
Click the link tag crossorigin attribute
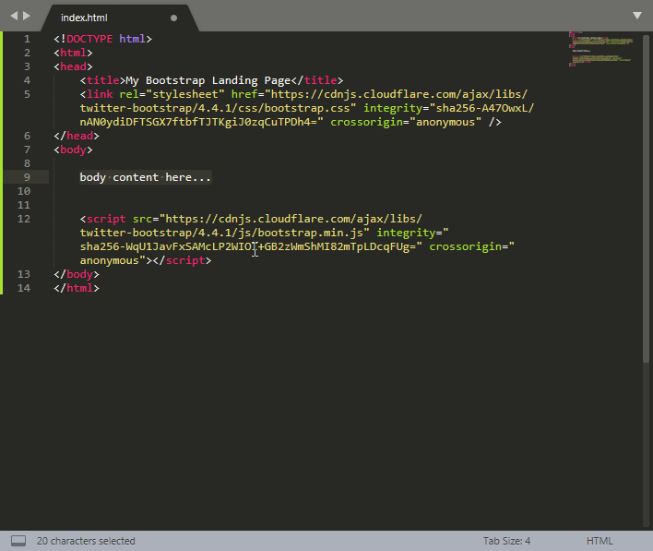coord(406,122)
